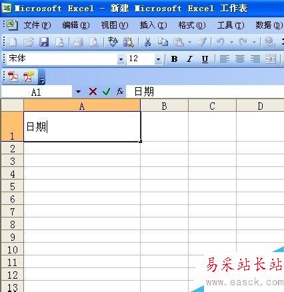This screenshot has width=284, height=292.
Task: Click the Cut scissors icon
Action: pos(147,42)
